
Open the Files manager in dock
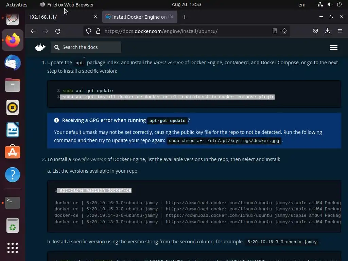(x=13, y=85)
